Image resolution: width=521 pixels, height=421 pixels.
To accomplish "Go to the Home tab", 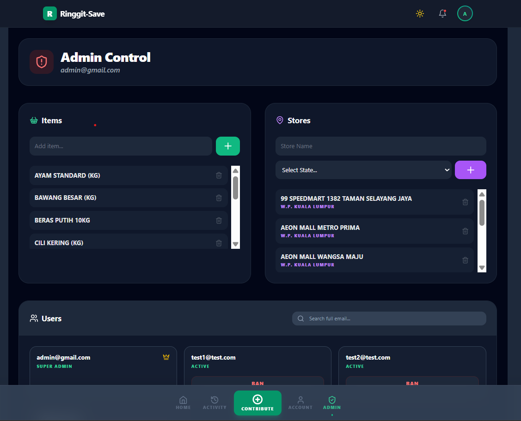I will coord(183,403).
